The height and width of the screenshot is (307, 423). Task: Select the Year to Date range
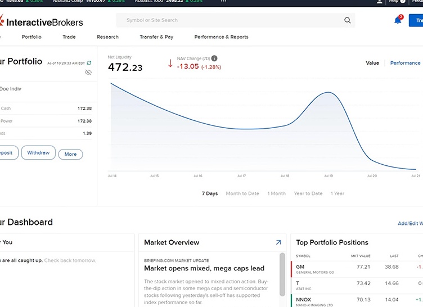(308, 193)
